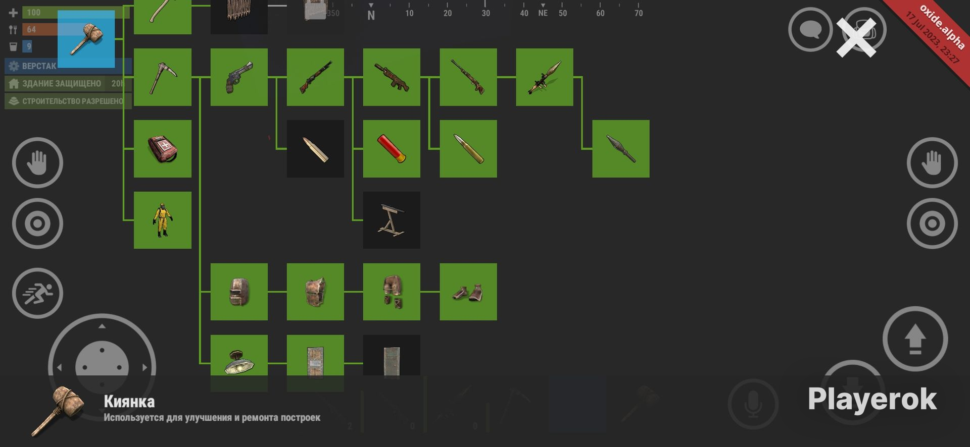Select the locked pistol bullet node
Image resolution: width=970 pixels, height=447 pixels.
[x=315, y=149]
